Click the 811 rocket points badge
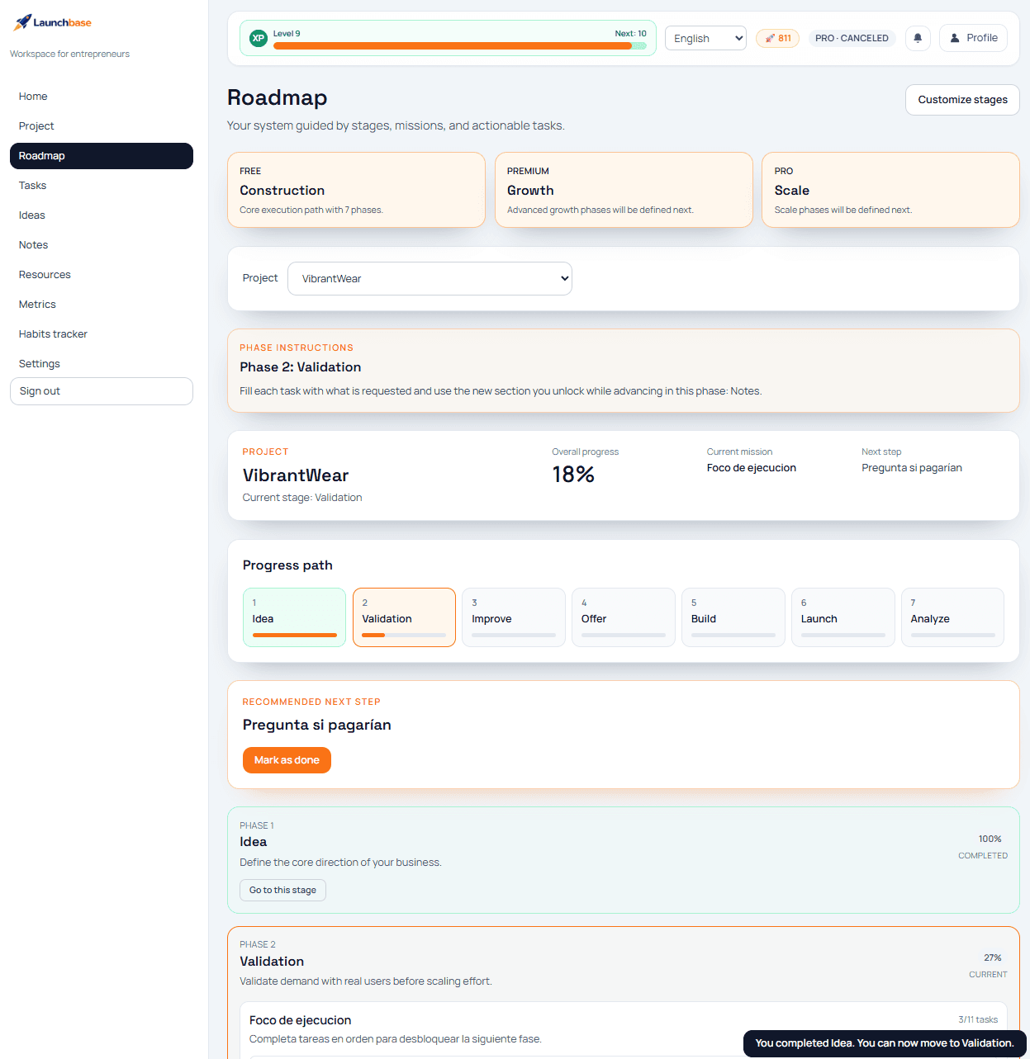 point(777,38)
